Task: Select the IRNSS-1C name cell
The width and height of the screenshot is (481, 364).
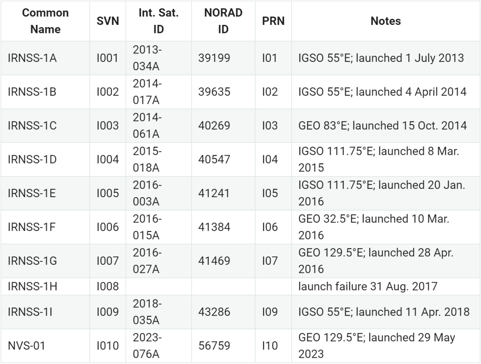Action: tap(32, 126)
